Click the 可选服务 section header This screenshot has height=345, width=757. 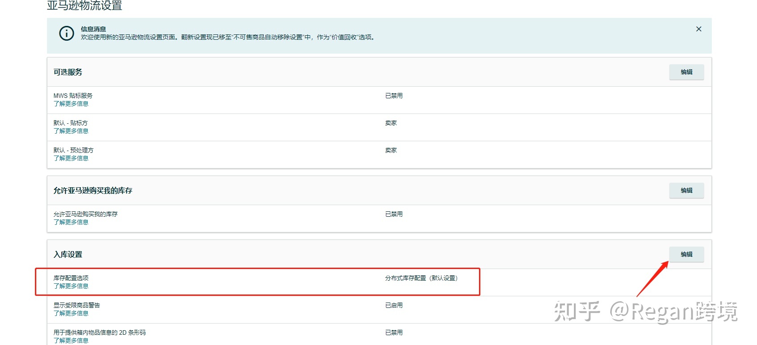click(68, 72)
